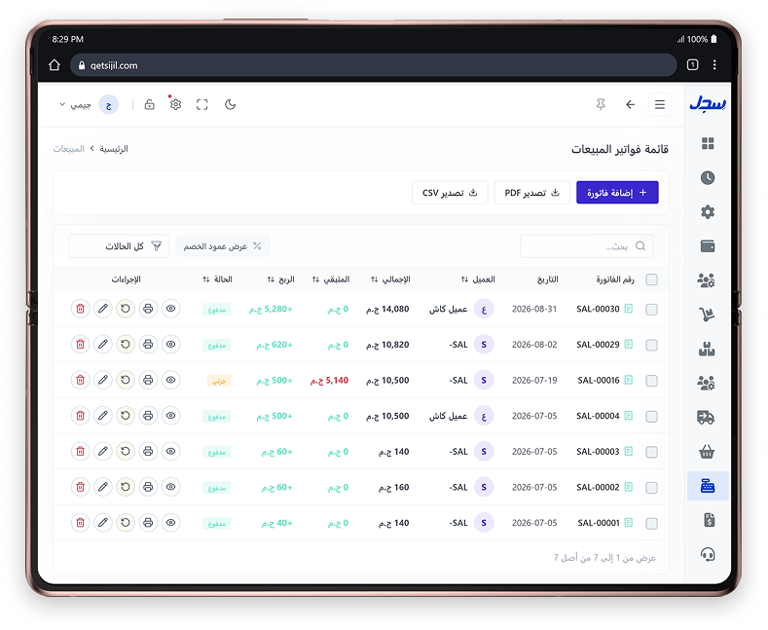Image resolution: width=768 pixels, height=630 pixels.
Task: Sort table by الإجمالي column
Action: (x=390, y=279)
